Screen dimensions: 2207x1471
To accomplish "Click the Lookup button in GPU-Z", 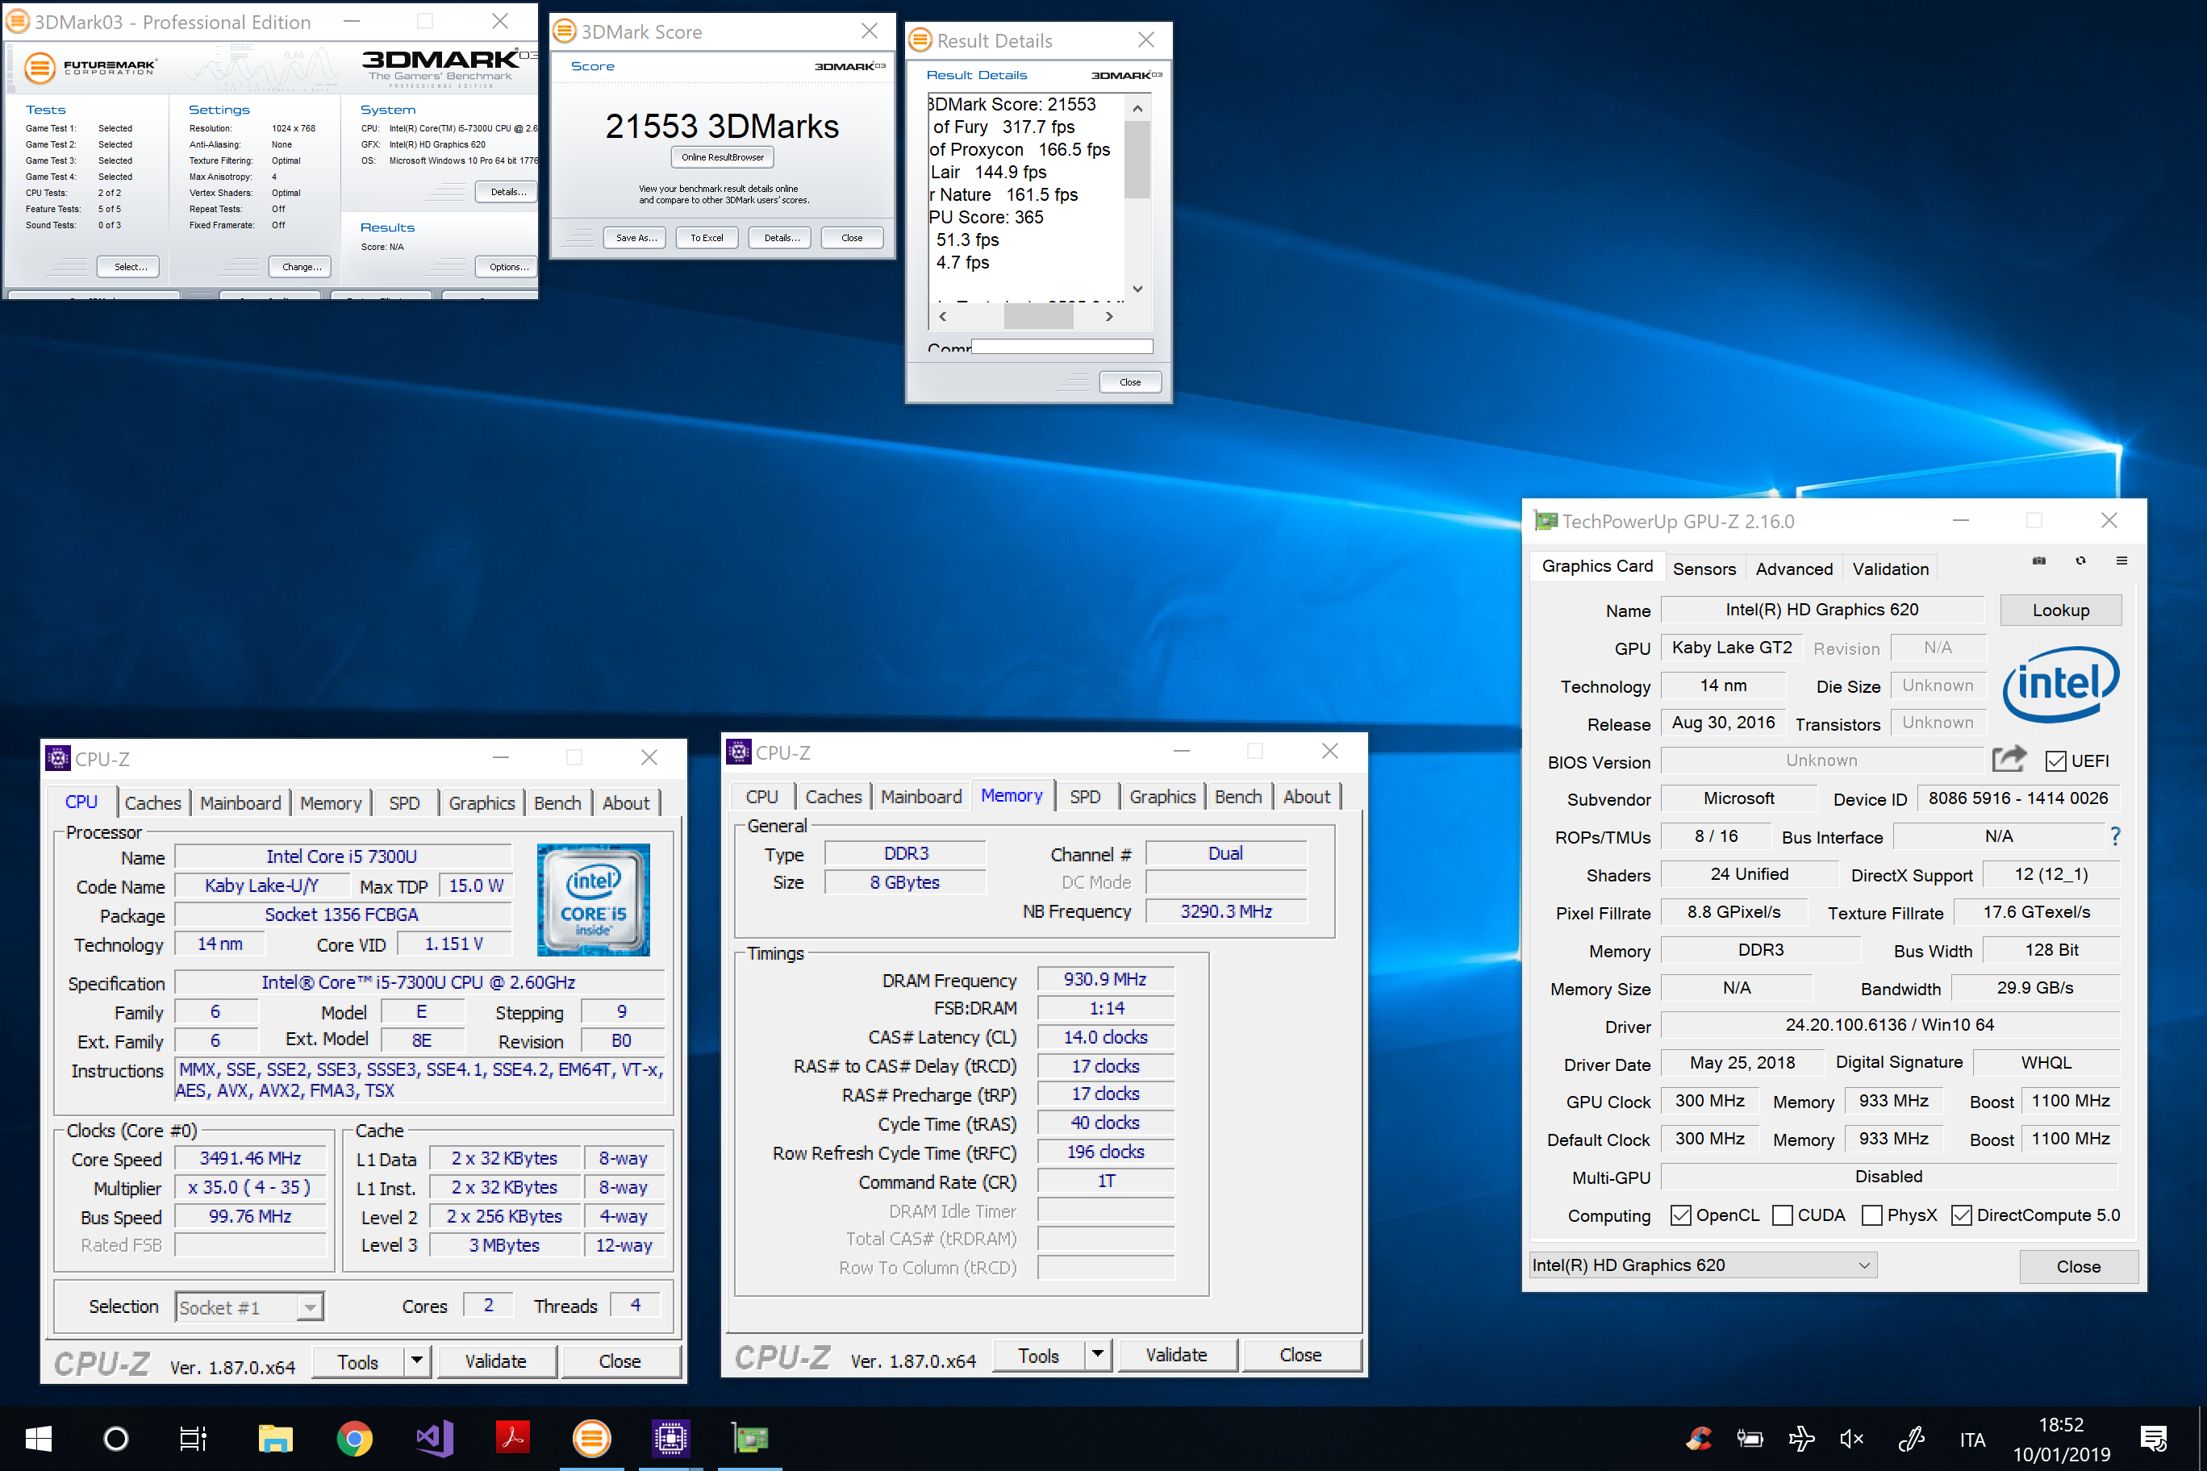I will (x=2061, y=610).
